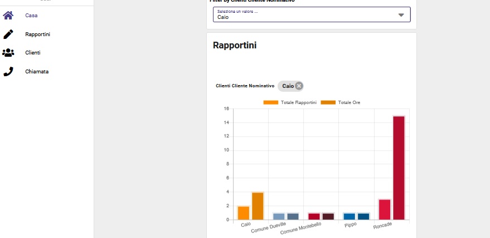Open Casa in the sidebar menu

(31, 15)
